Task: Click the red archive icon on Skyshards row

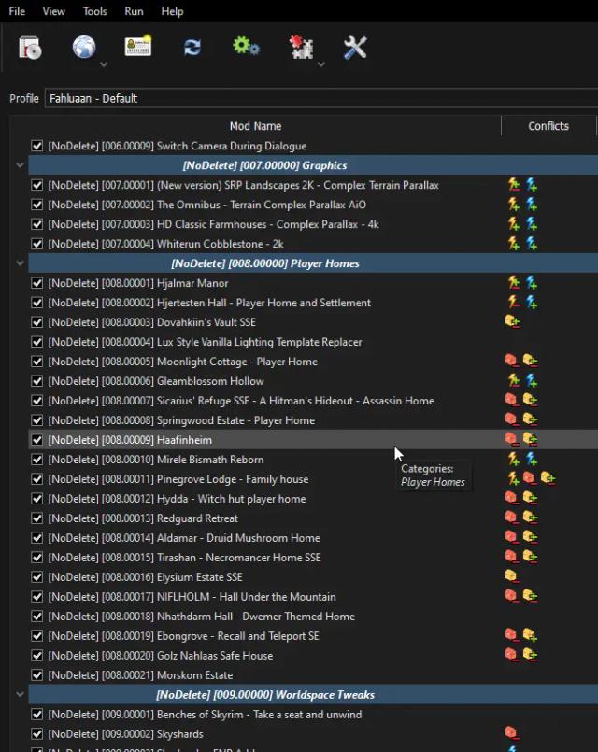Action: pos(511,732)
